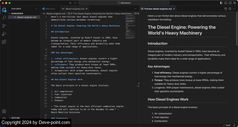Screen dimensions: 238x127
Task: Open the Search view icon
Action: (4, 18)
